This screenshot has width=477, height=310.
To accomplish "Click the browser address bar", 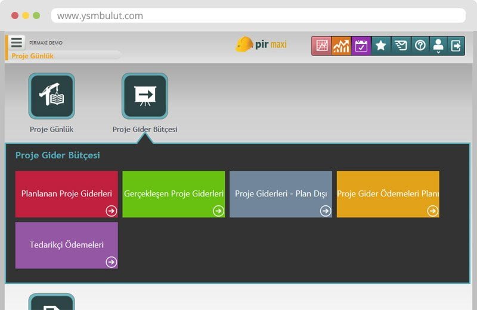I will [258, 16].
